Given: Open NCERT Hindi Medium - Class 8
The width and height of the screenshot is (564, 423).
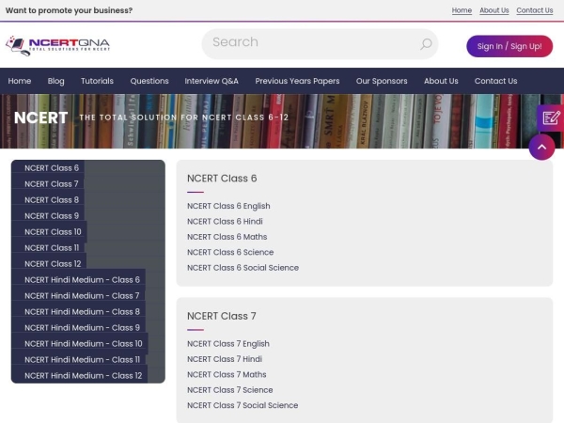Looking at the screenshot, I should 82,312.
